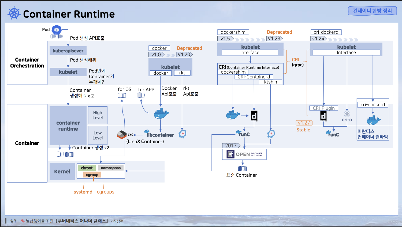Click the green chroot label
This screenshot has width=402, height=227.
[87, 168]
